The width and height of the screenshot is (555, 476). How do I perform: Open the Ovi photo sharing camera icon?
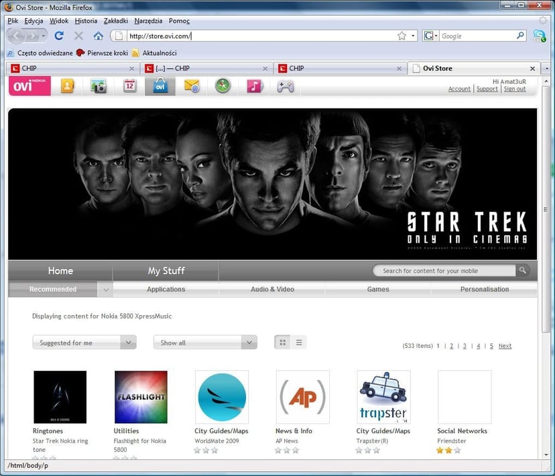[x=99, y=86]
